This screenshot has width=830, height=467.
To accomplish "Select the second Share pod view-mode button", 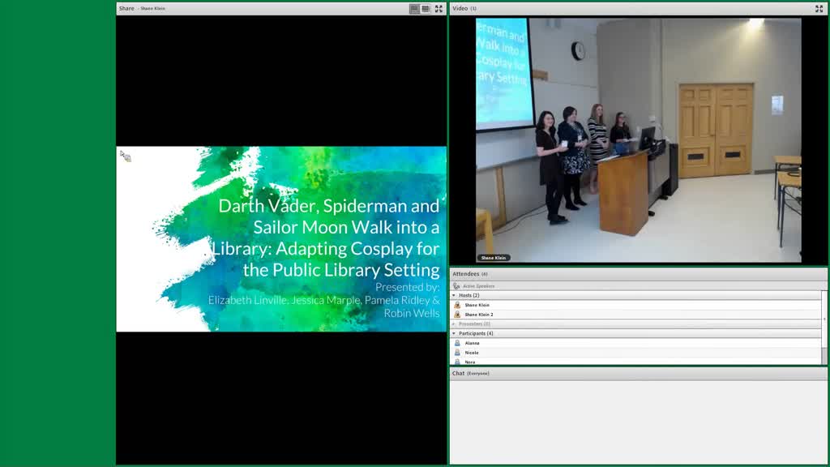I will [x=426, y=8].
